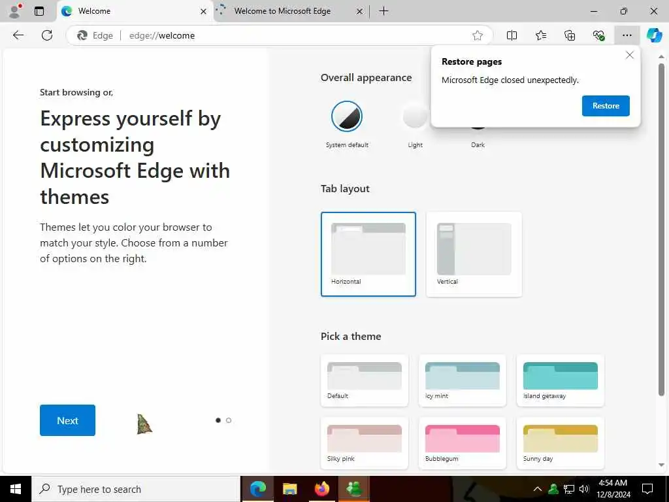
Task: Click the Restore button
Action: coord(606,106)
